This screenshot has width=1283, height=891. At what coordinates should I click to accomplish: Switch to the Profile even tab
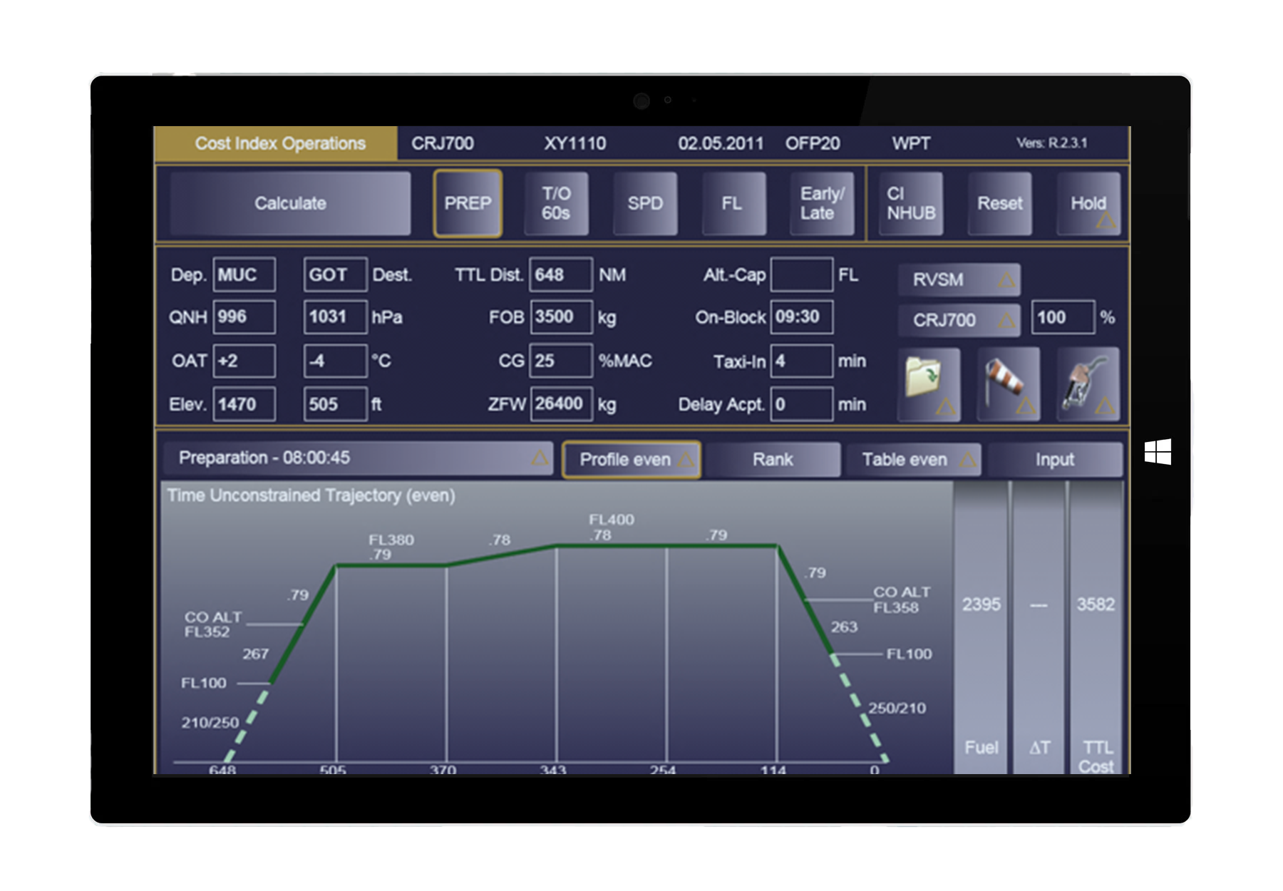click(x=632, y=460)
